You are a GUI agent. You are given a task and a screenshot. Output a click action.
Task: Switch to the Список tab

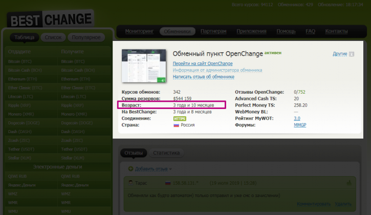click(53, 37)
